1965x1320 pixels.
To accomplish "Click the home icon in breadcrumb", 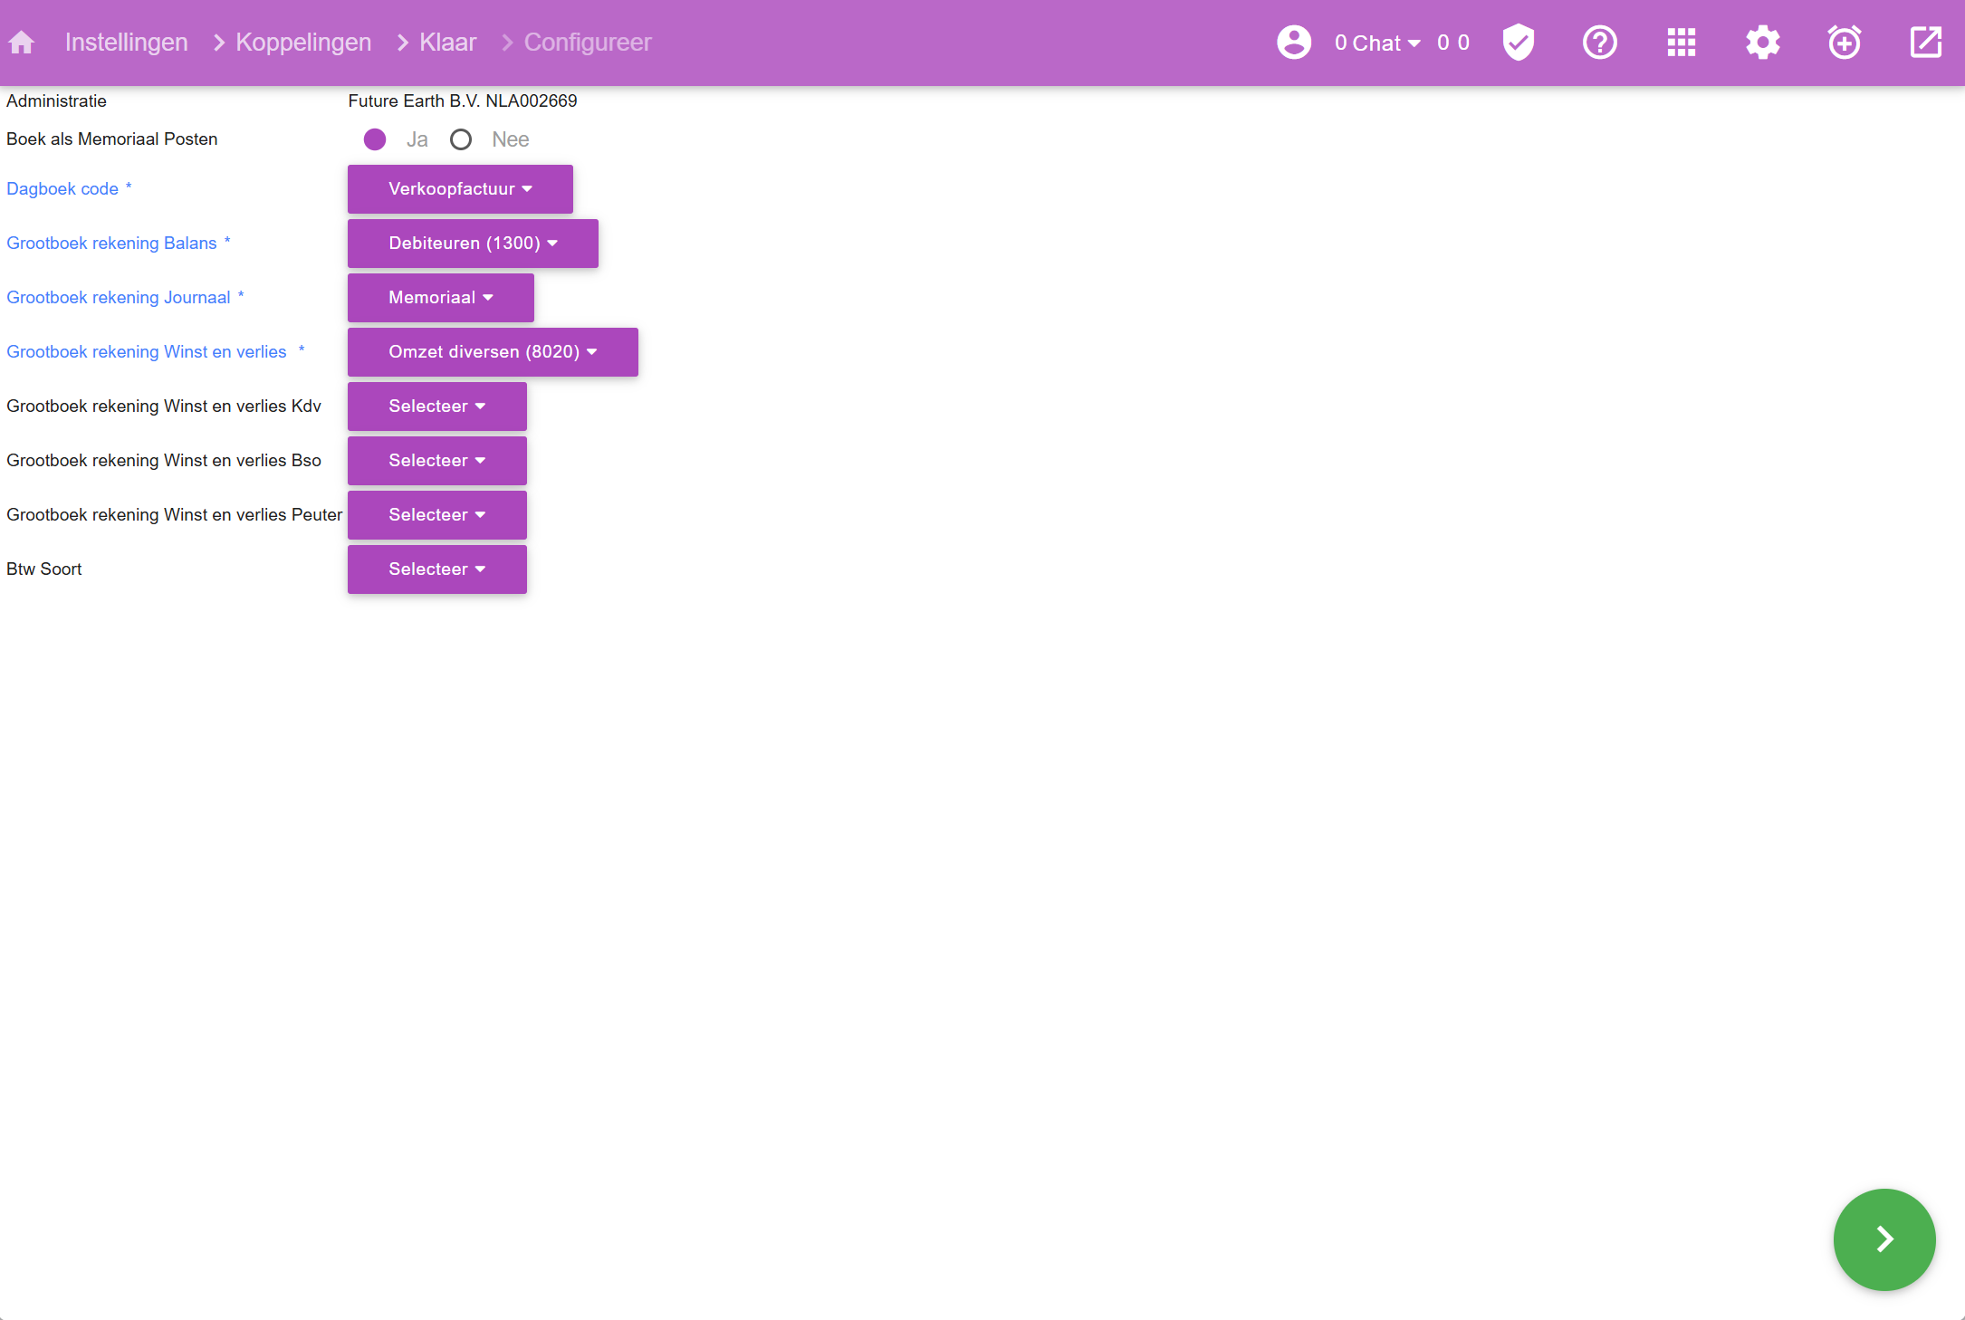I will click(x=21, y=43).
